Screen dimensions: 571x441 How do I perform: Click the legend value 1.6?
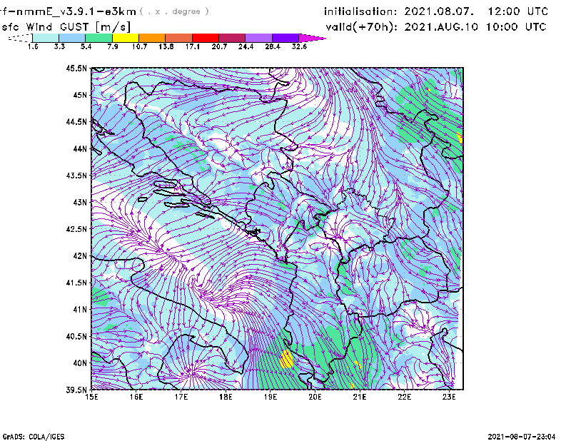[33, 46]
